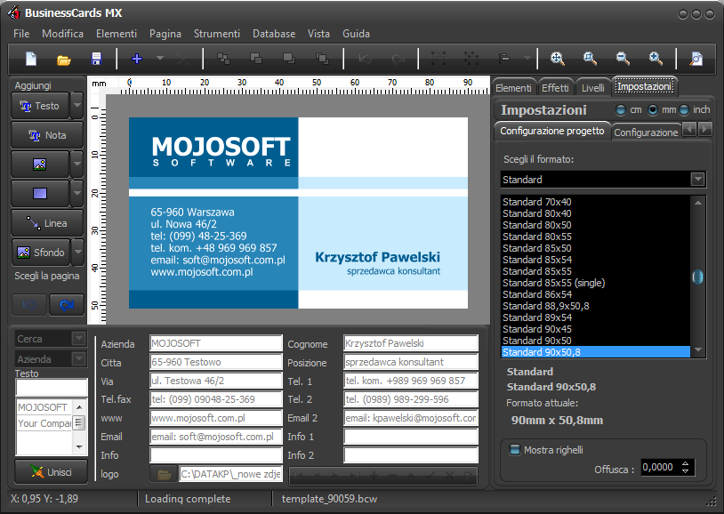Click the Sfondo background button
Screen dimensions: 724x514
(x=41, y=253)
